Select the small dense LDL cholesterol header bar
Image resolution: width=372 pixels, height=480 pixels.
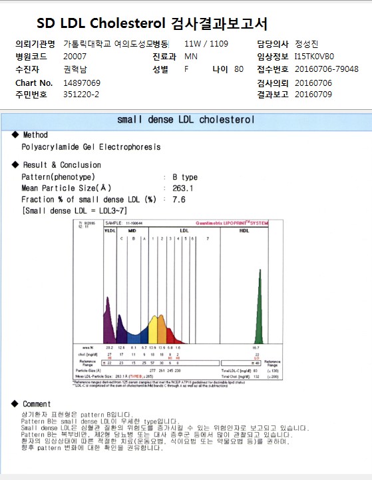pyautogui.click(x=186, y=120)
